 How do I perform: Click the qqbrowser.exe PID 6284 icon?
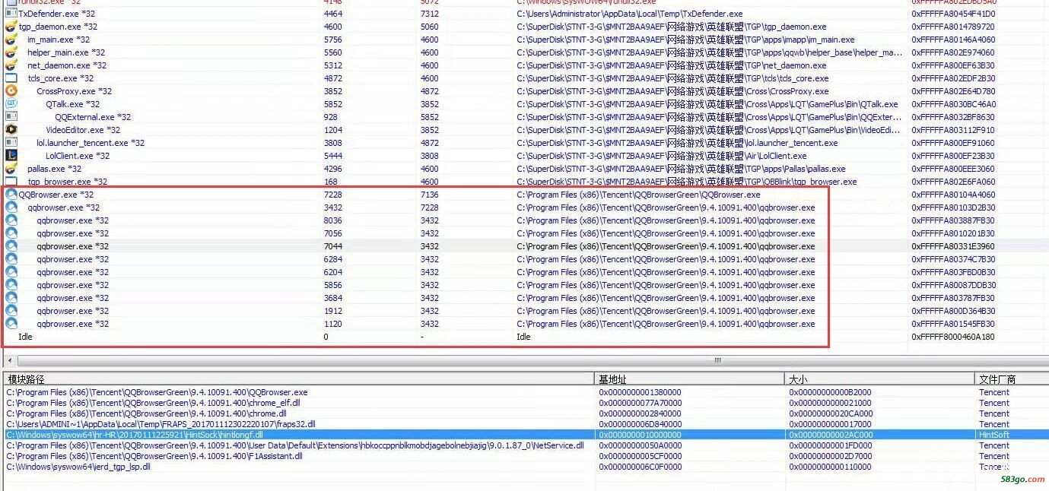[x=11, y=259]
